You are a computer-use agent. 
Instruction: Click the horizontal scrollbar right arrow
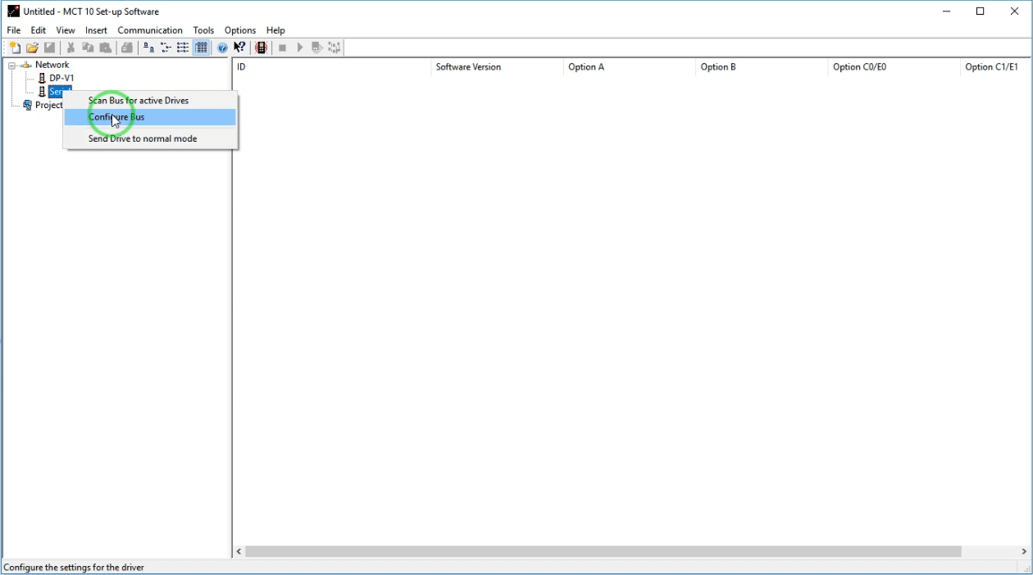(1024, 552)
